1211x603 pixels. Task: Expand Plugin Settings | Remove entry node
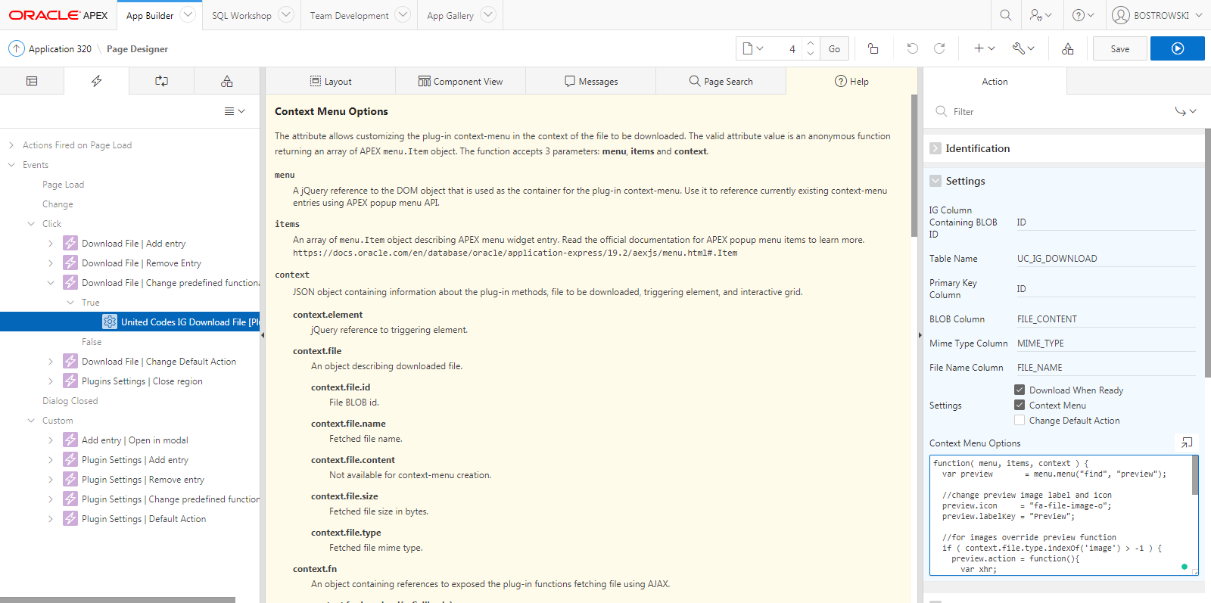click(51, 479)
